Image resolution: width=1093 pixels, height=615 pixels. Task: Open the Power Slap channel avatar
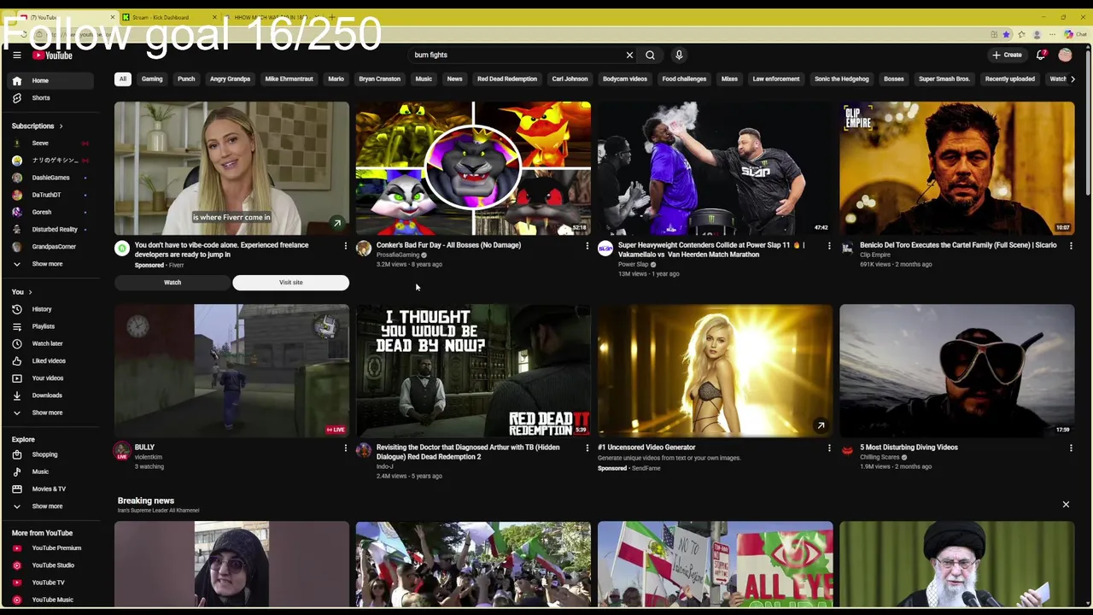(x=605, y=249)
